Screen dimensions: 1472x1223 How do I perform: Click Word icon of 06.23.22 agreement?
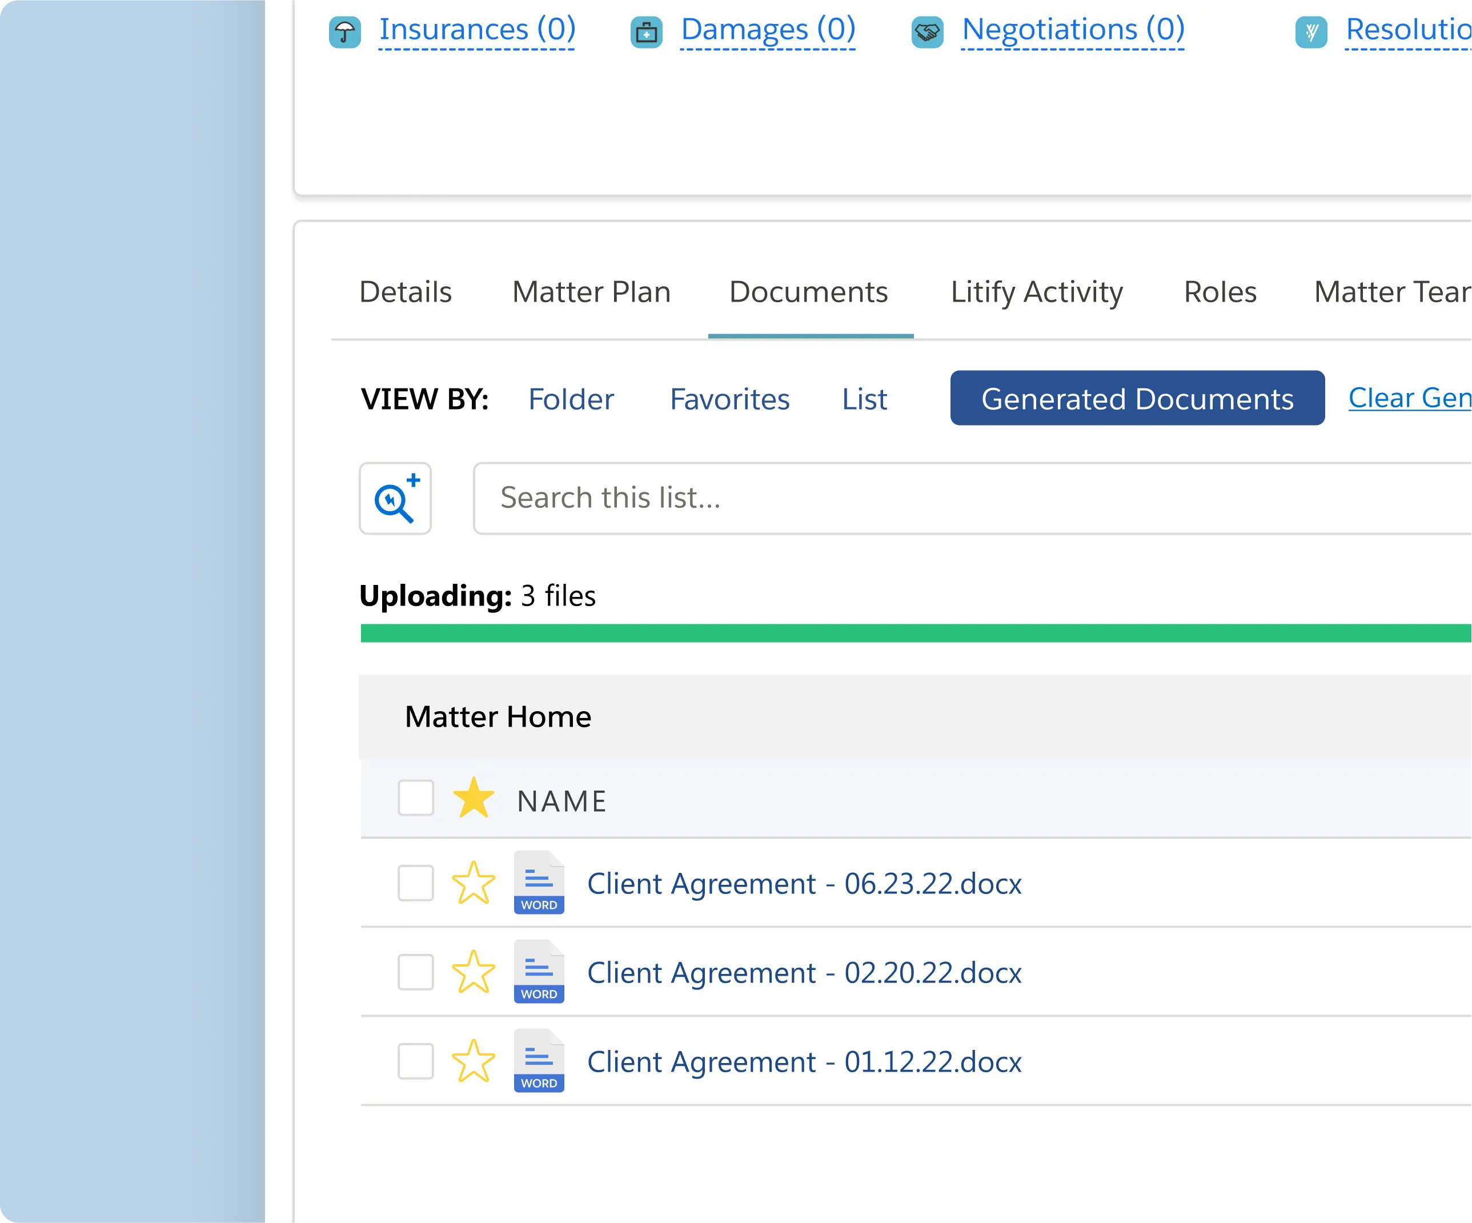point(538,883)
